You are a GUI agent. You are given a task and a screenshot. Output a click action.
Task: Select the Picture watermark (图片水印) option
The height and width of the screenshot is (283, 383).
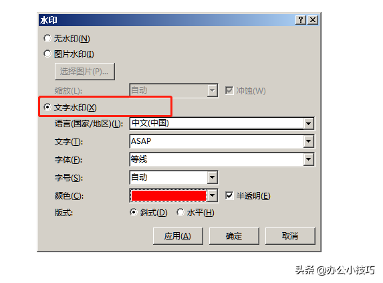point(47,54)
